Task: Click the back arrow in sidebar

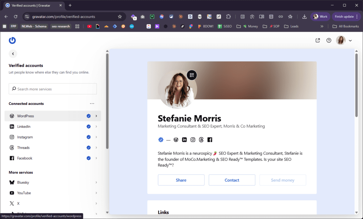Action: pyautogui.click(x=13, y=54)
